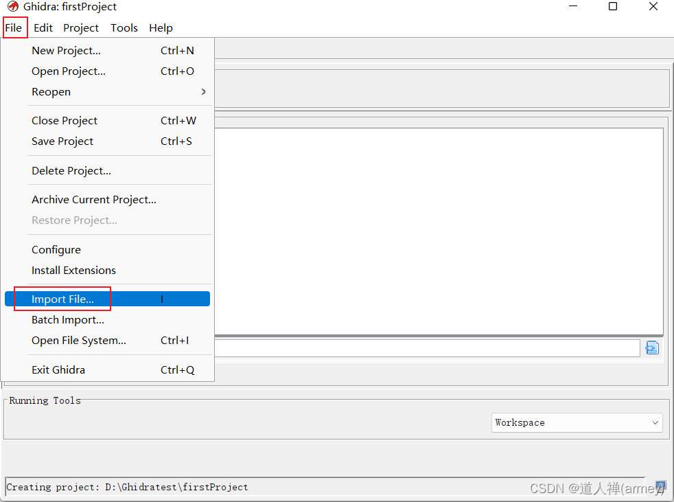This screenshot has width=674, height=502.
Task: Select Close Project menu entry
Action: click(x=108, y=121)
